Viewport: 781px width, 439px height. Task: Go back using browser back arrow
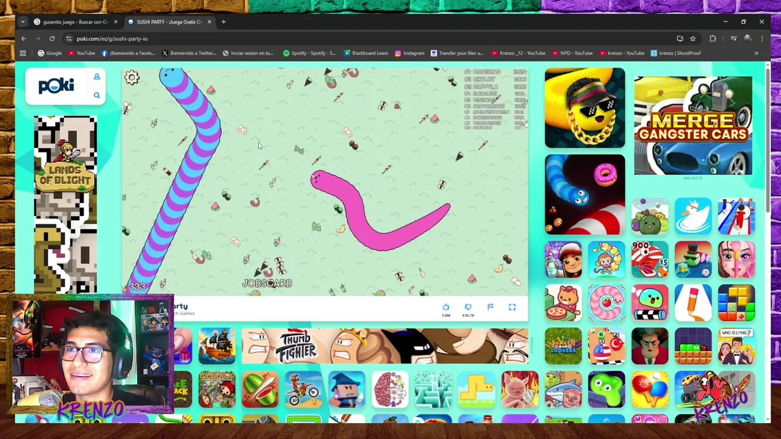(24, 38)
